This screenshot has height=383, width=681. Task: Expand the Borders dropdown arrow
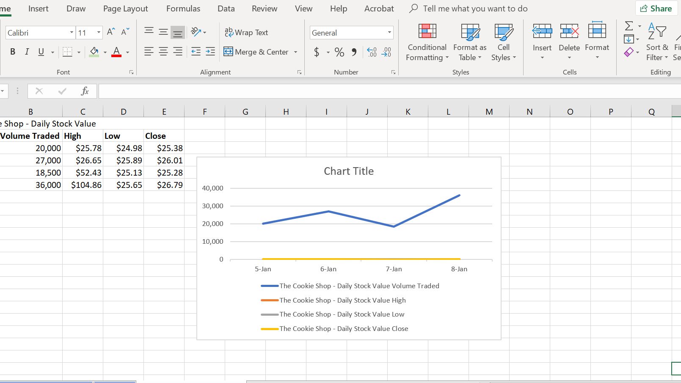tap(79, 52)
